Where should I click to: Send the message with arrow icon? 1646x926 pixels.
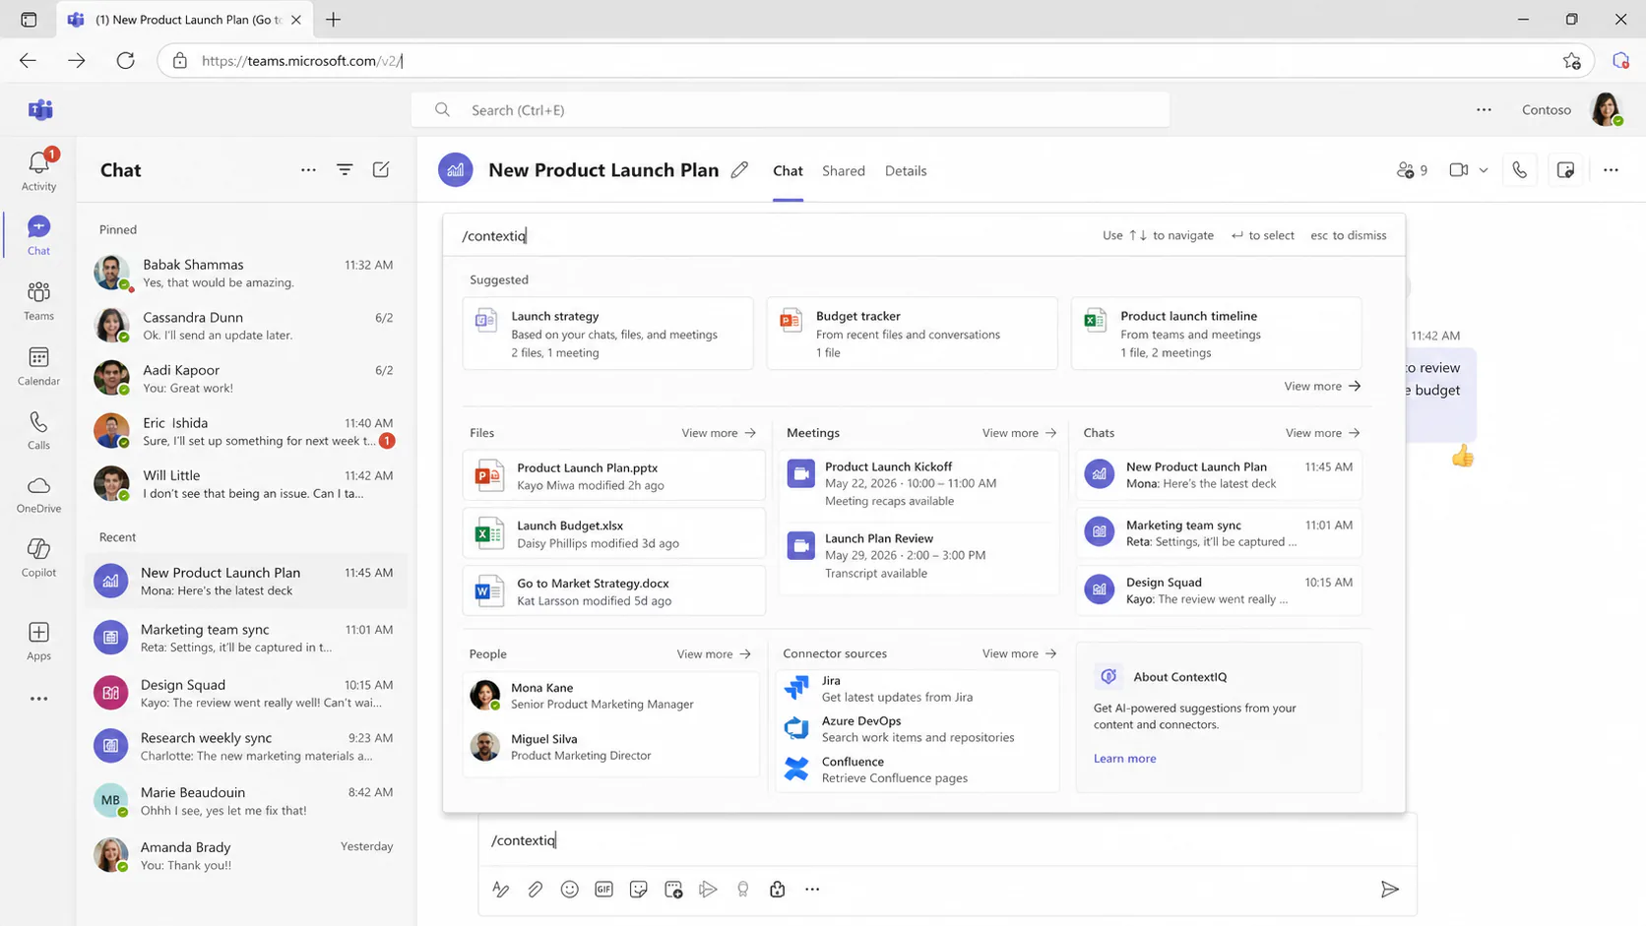(1390, 890)
